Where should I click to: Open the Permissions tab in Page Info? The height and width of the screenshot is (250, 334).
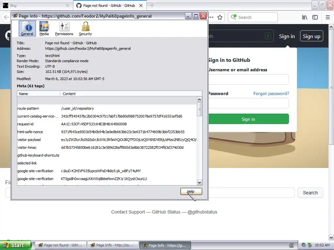coord(64,29)
